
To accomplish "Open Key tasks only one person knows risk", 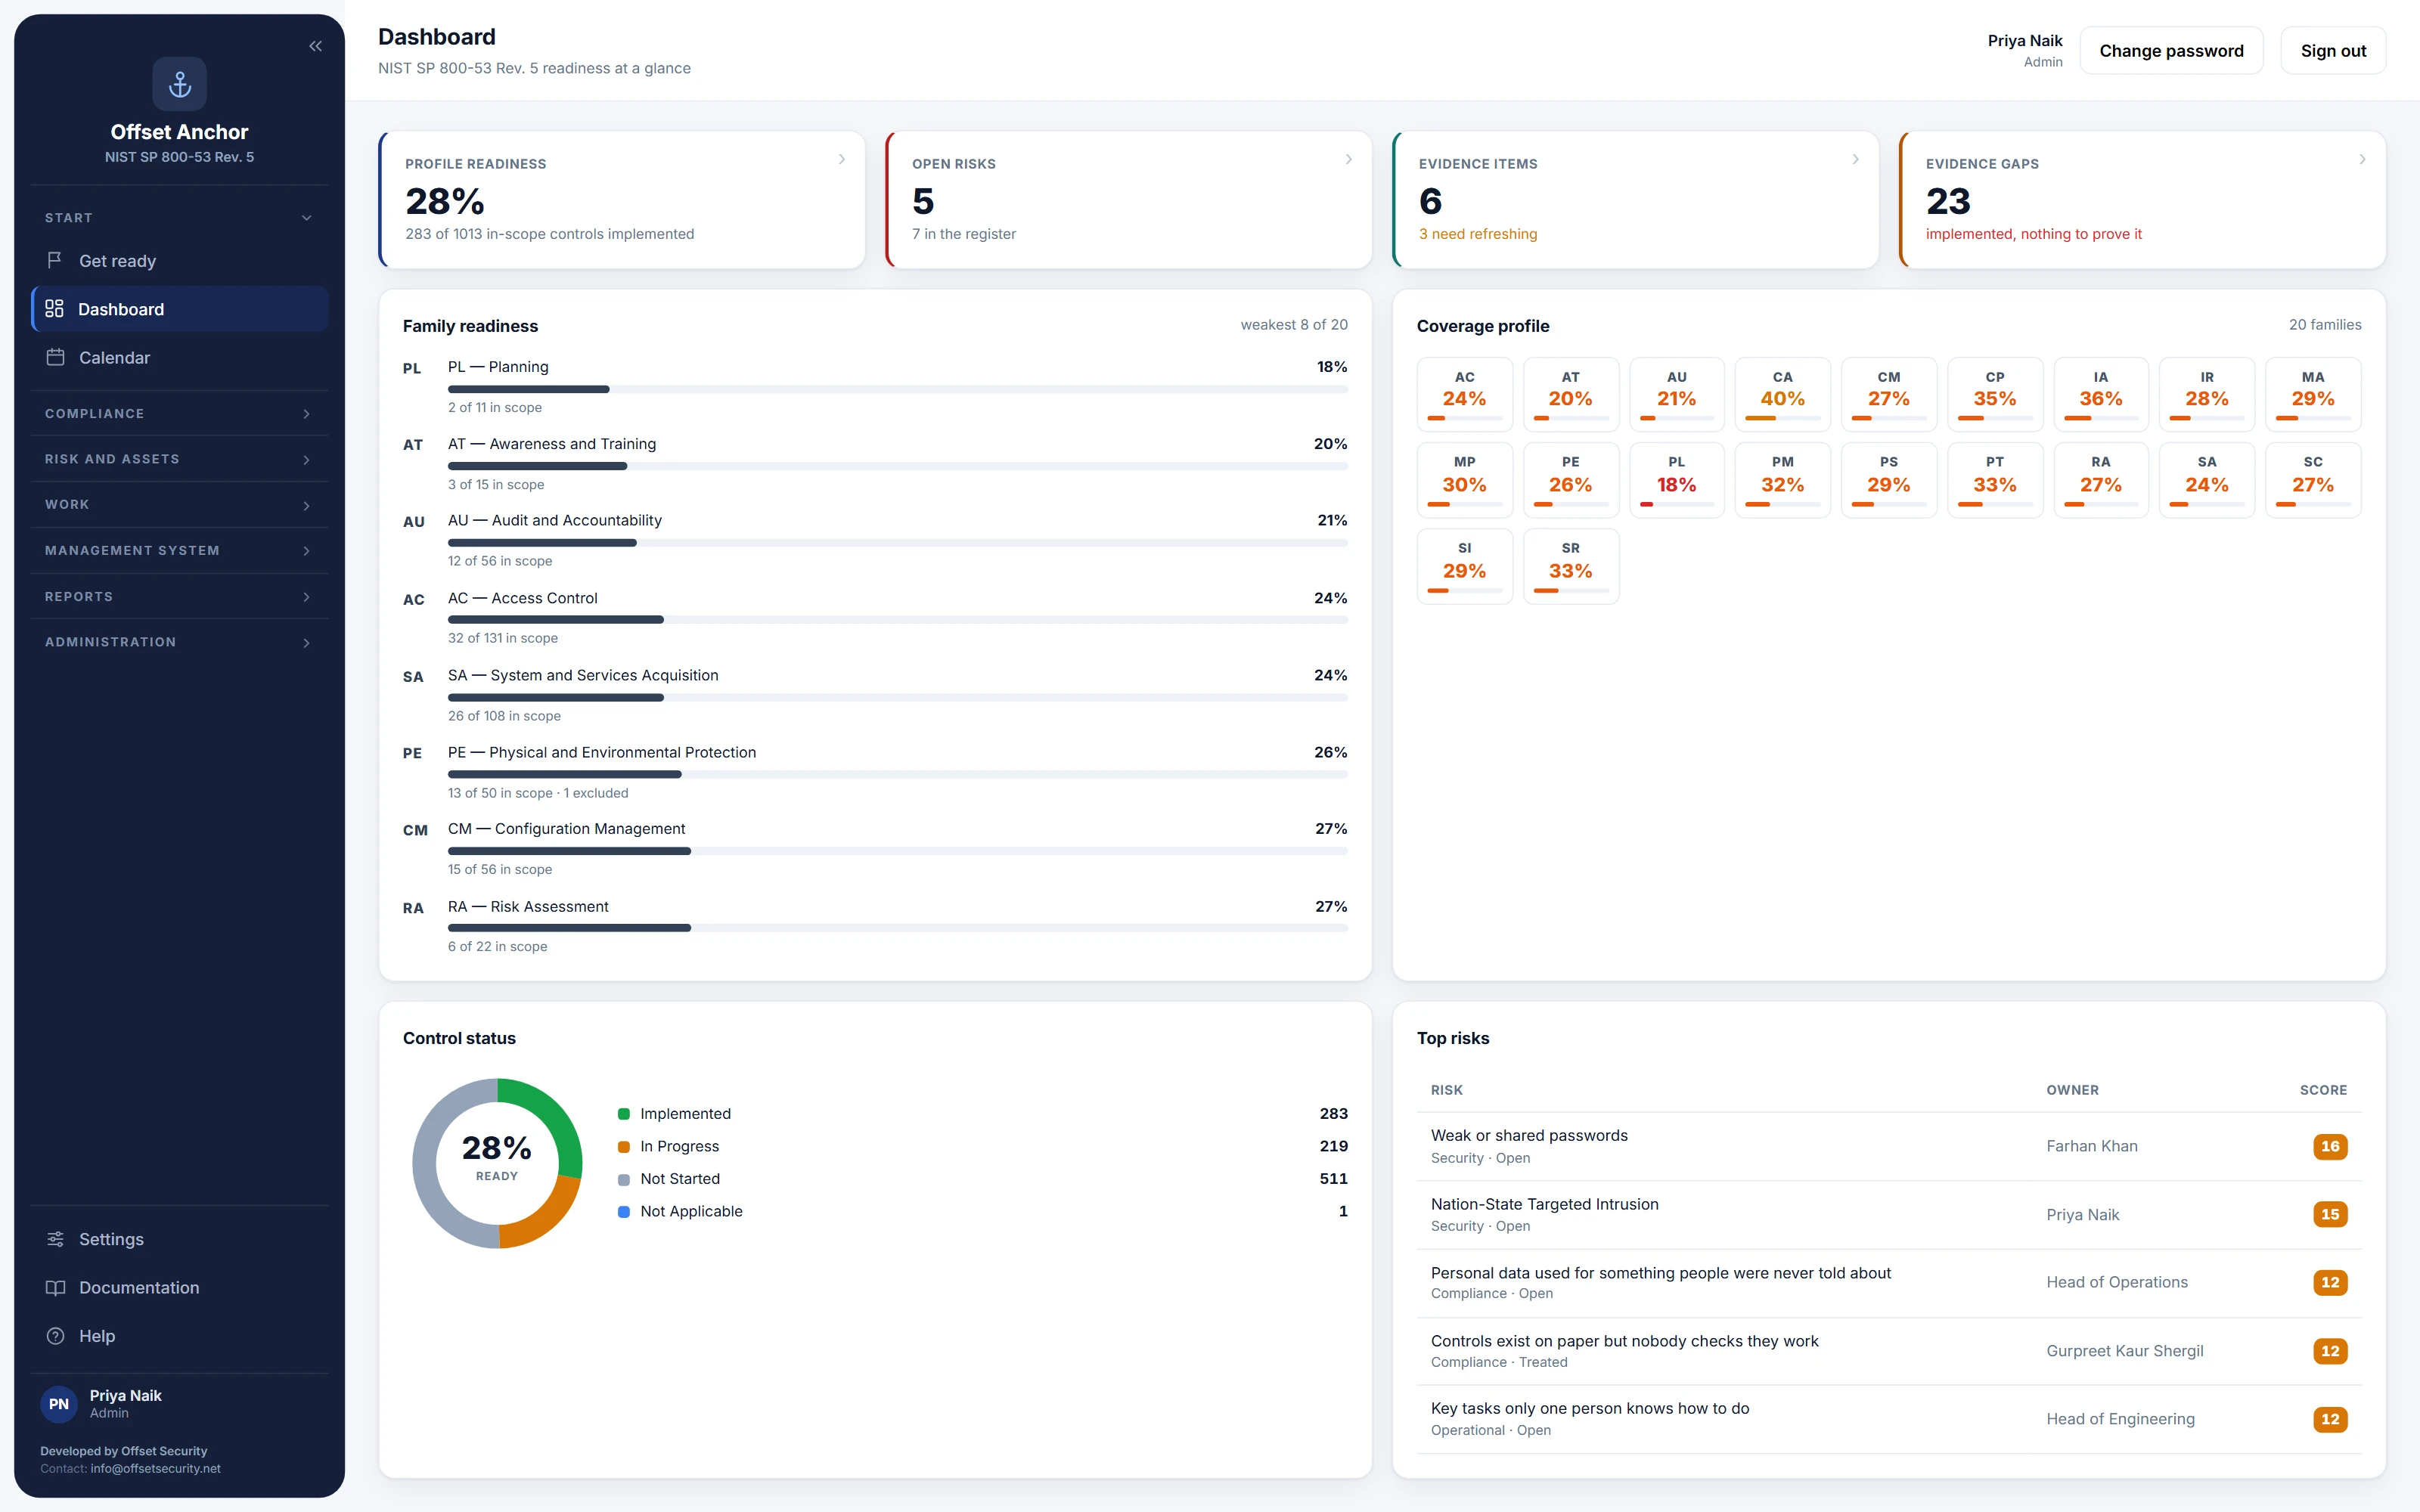I will (1889, 1419).
